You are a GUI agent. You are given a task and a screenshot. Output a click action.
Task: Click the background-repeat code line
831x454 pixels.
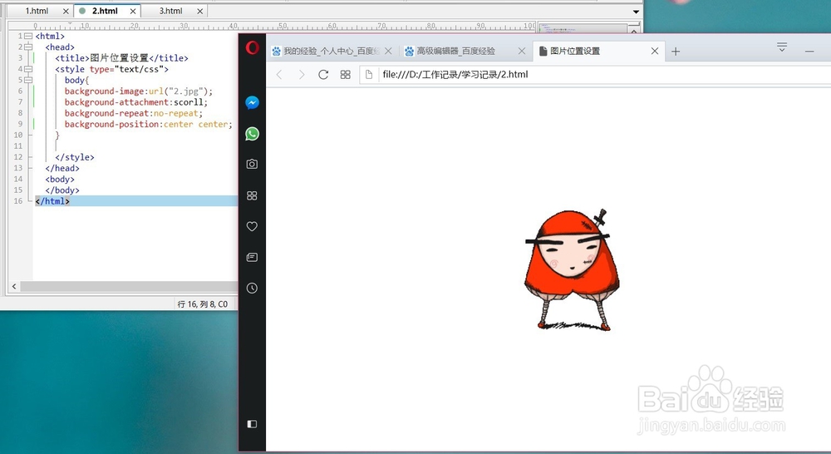134,113
